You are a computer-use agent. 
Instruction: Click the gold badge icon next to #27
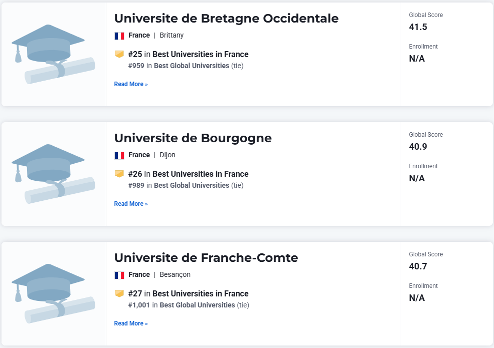[x=119, y=293]
